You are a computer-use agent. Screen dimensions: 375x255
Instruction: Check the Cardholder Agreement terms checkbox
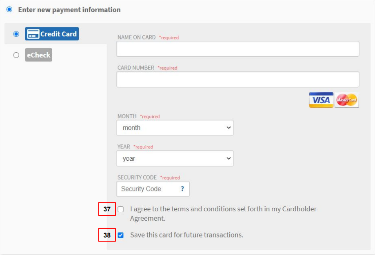[x=121, y=209]
